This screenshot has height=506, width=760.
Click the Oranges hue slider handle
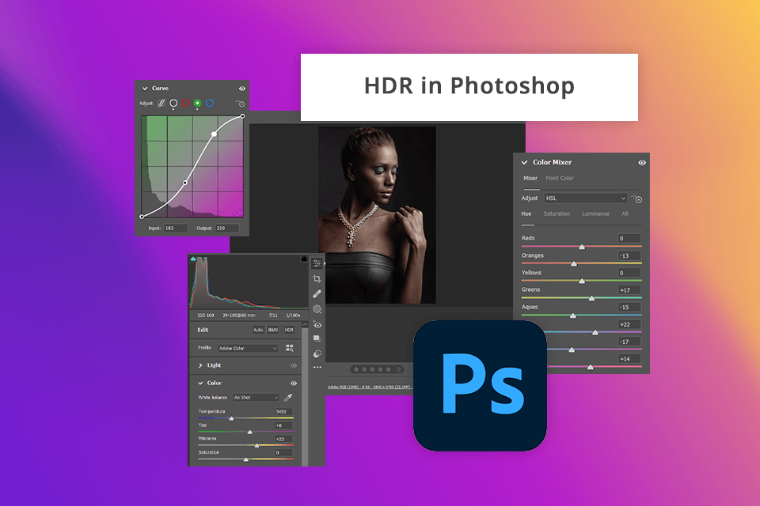[x=574, y=264]
